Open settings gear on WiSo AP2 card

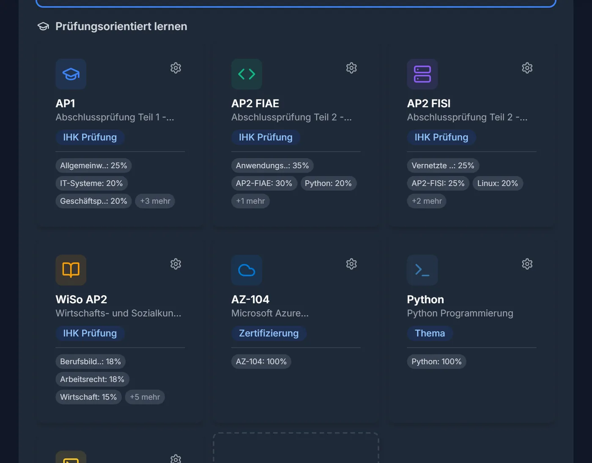175,264
